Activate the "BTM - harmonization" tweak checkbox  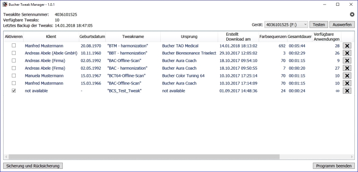coord(14,46)
